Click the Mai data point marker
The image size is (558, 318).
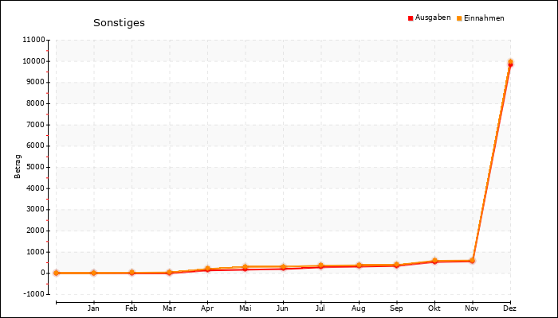245,268
